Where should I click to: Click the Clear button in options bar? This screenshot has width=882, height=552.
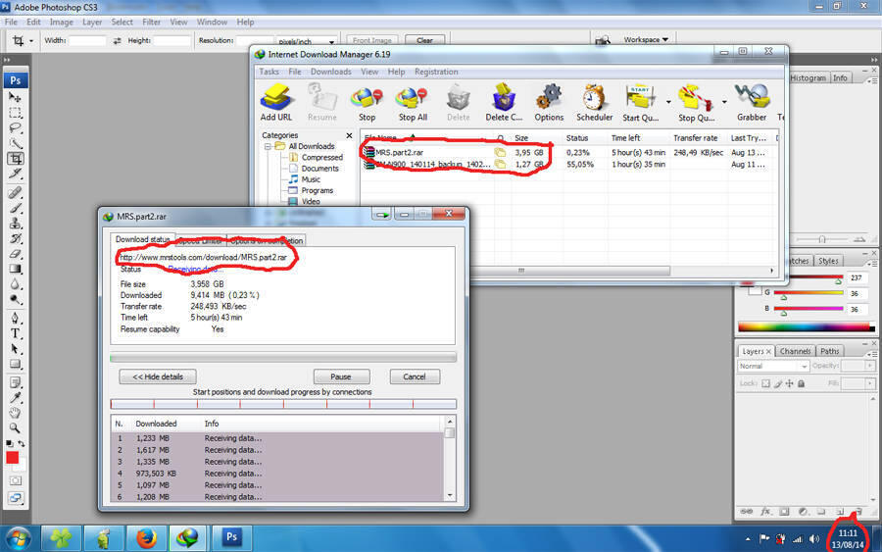(424, 40)
